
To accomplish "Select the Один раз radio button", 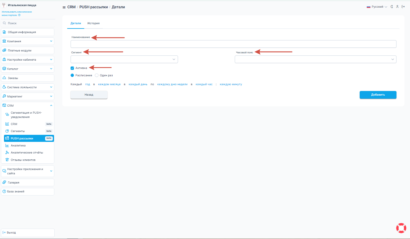I will (97, 75).
